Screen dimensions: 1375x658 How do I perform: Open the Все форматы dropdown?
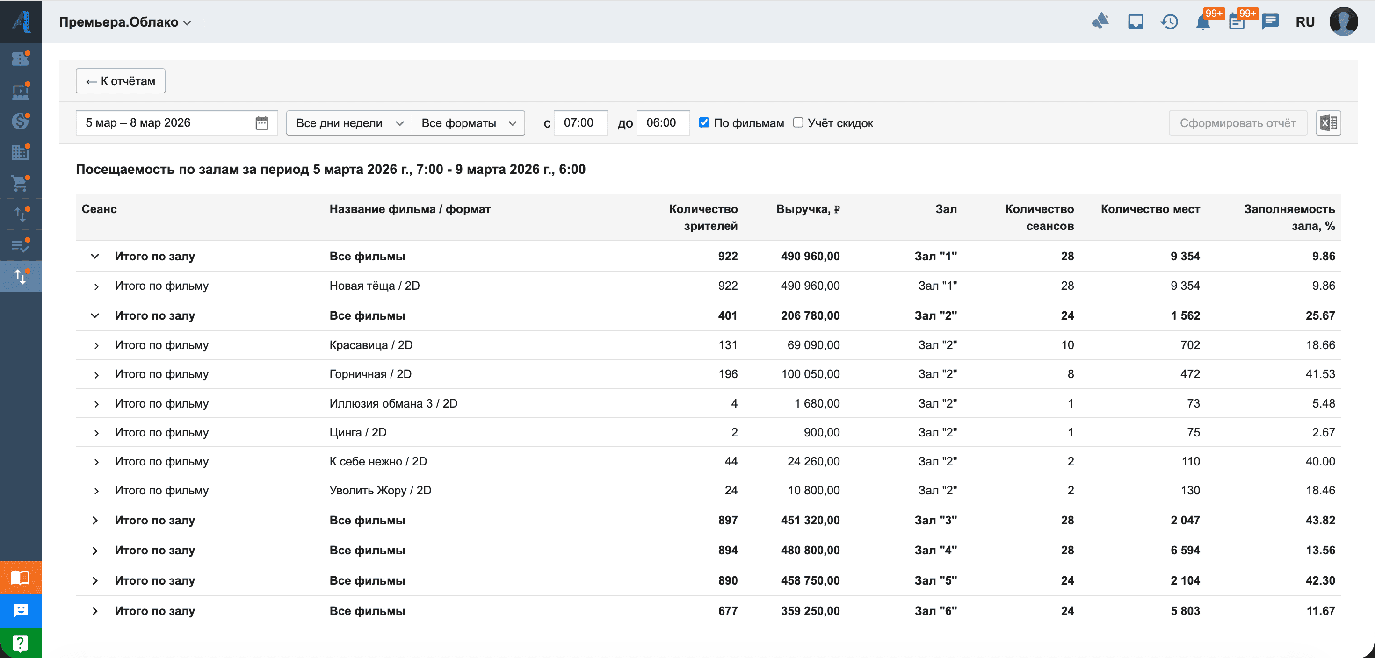468,123
